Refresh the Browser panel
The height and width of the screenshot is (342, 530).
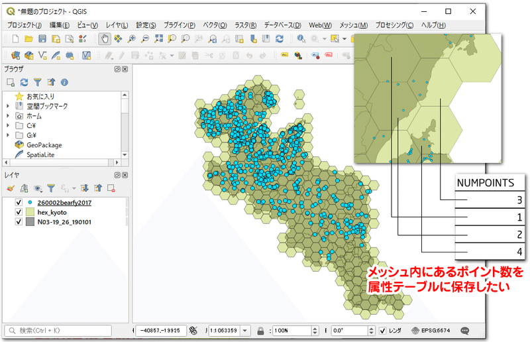(24, 82)
